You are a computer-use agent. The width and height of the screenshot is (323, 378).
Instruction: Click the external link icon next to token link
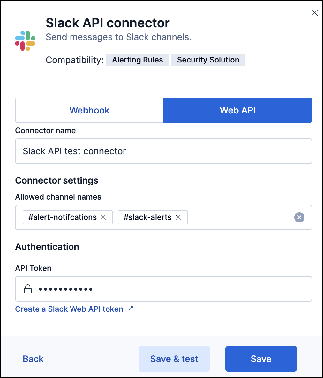click(x=130, y=309)
